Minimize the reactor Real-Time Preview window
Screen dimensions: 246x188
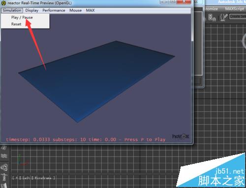164,1
